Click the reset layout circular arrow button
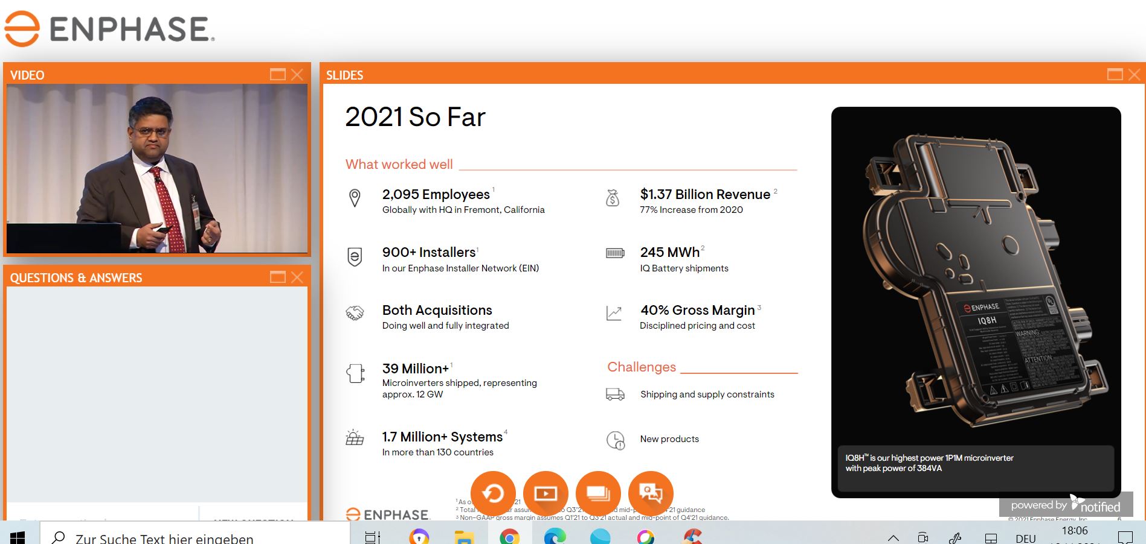This screenshot has width=1146, height=544. 493,493
